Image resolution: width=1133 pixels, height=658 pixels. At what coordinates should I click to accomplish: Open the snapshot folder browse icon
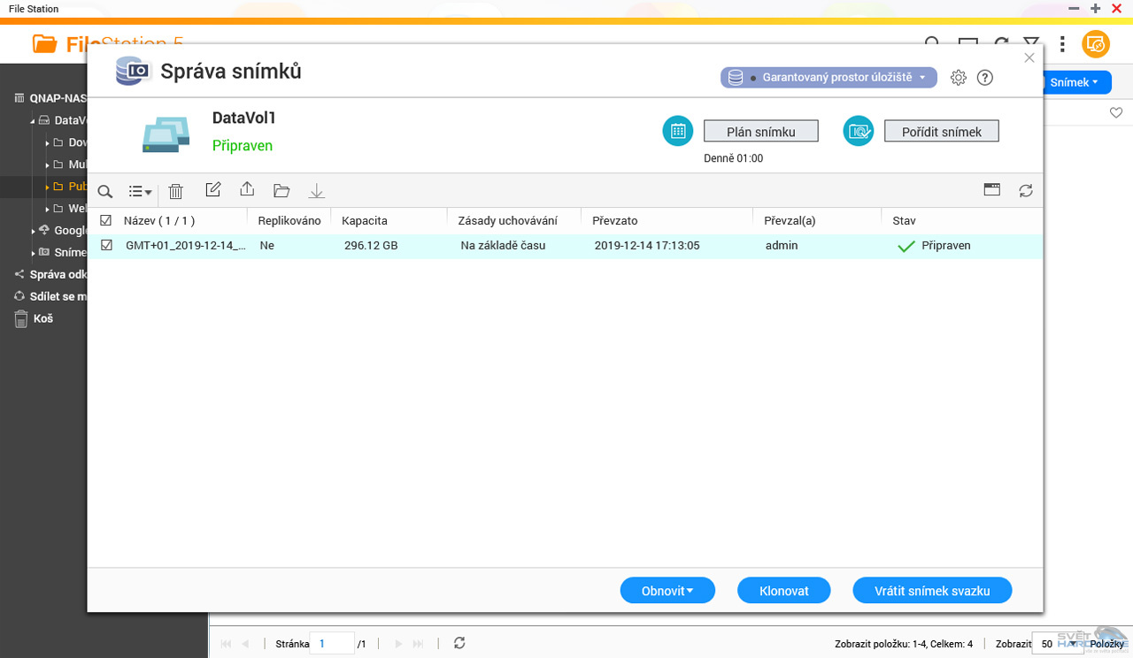(x=281, y=190)
